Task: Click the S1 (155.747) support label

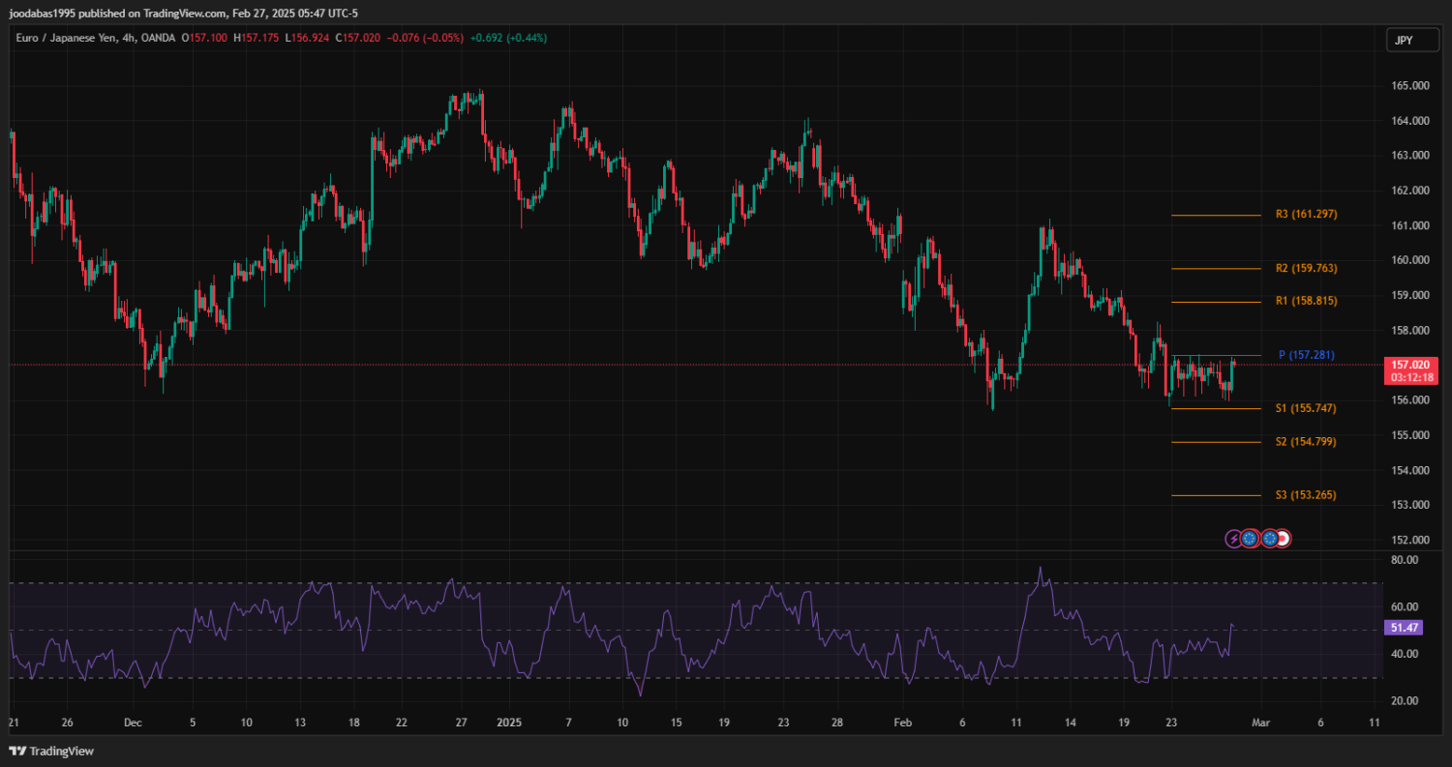Action: (1306, 408)
